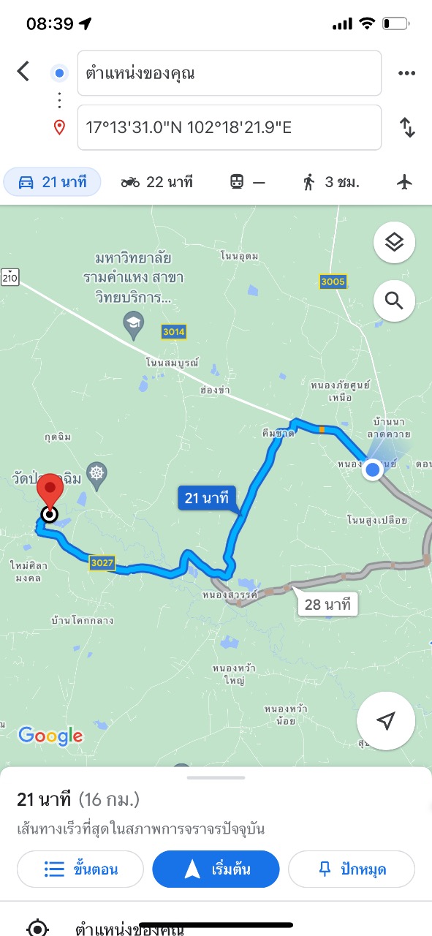Tap the red destination pin on map
432x936 pixels.
(x=50, y=496)
